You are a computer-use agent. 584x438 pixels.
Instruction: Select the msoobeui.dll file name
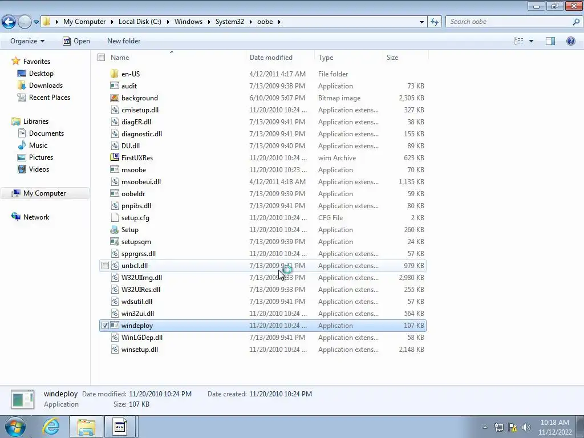(x=141, y=182)
